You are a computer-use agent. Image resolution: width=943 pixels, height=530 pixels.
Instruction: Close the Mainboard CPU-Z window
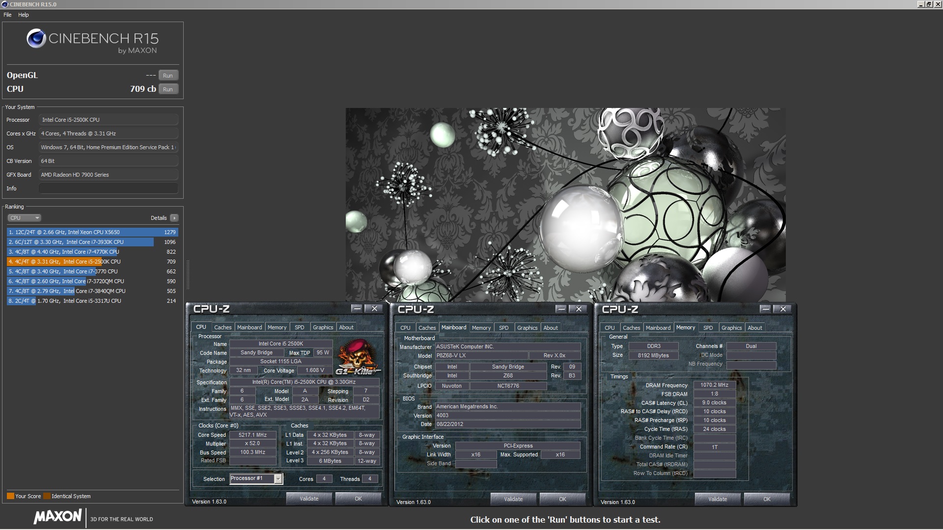[579, 309]
